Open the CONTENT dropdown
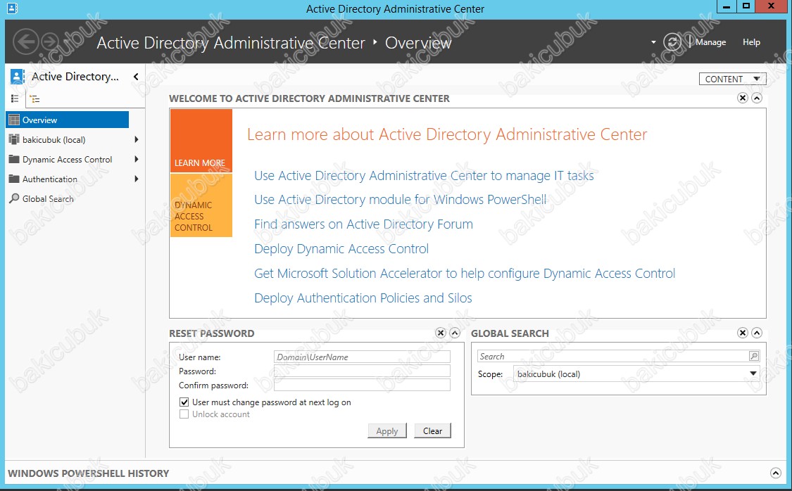 pos(732,79)
